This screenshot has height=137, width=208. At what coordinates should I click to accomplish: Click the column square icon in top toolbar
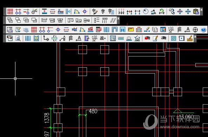[x=85, y=12]
